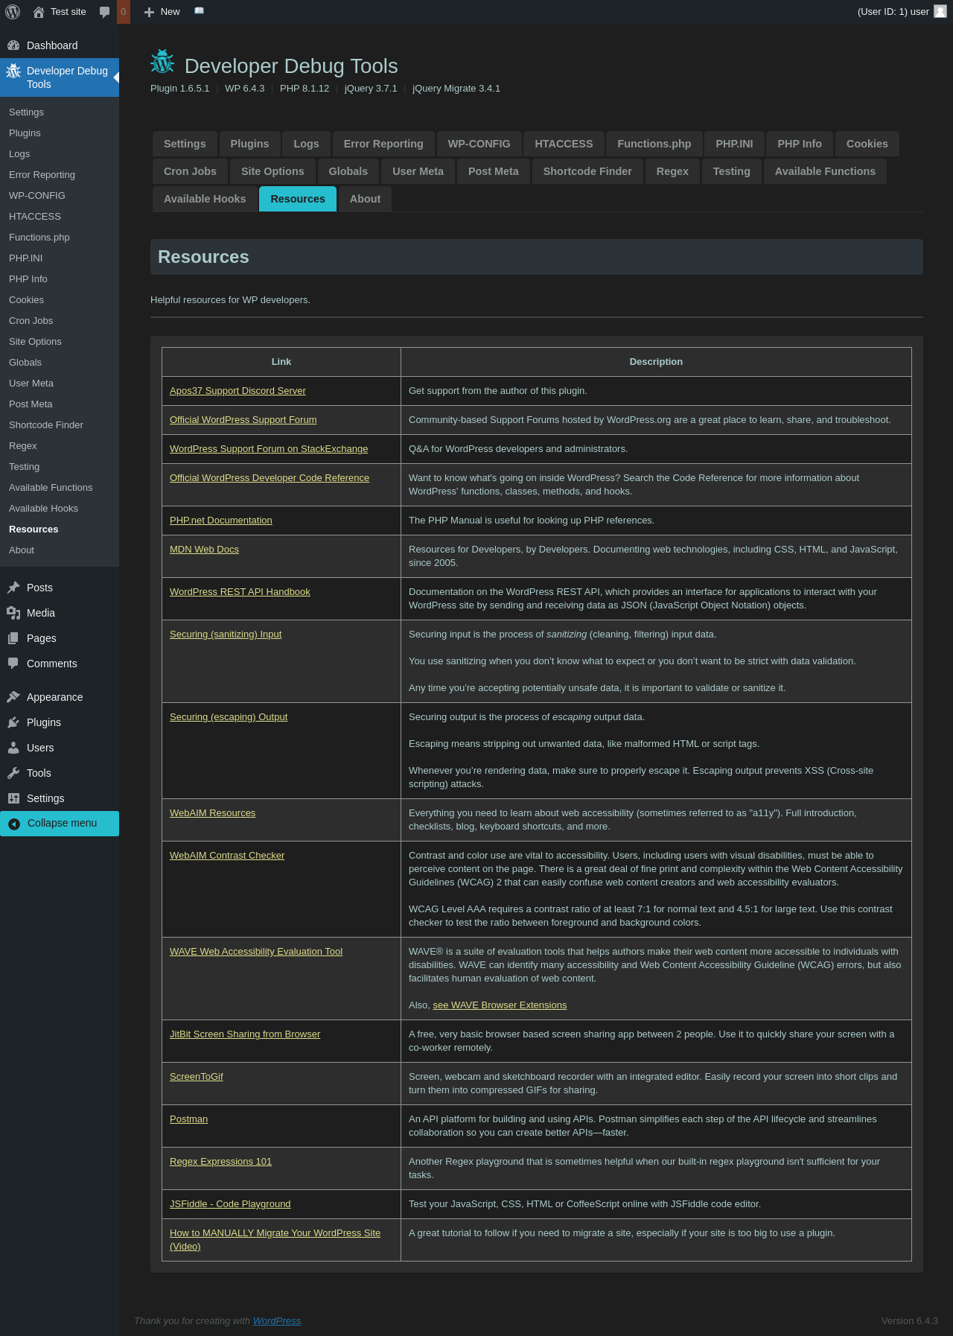Image resolution: width=953 pixels, height=1336 pixels.
Task: Click the WordPress logo in admin bar
Action: (13, 12)
